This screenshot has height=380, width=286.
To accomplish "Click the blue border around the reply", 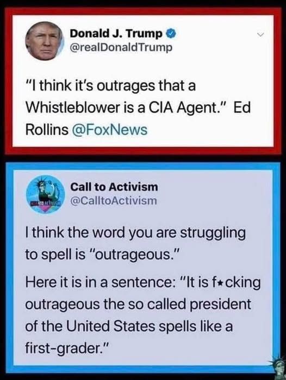I will coord(10,268).
